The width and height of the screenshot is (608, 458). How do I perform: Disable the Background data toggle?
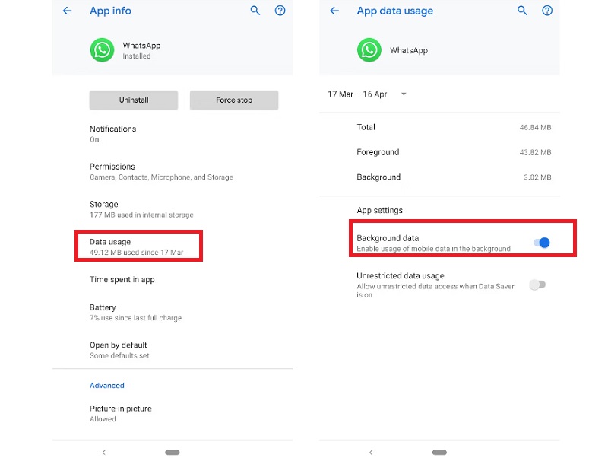pos(541,243)
